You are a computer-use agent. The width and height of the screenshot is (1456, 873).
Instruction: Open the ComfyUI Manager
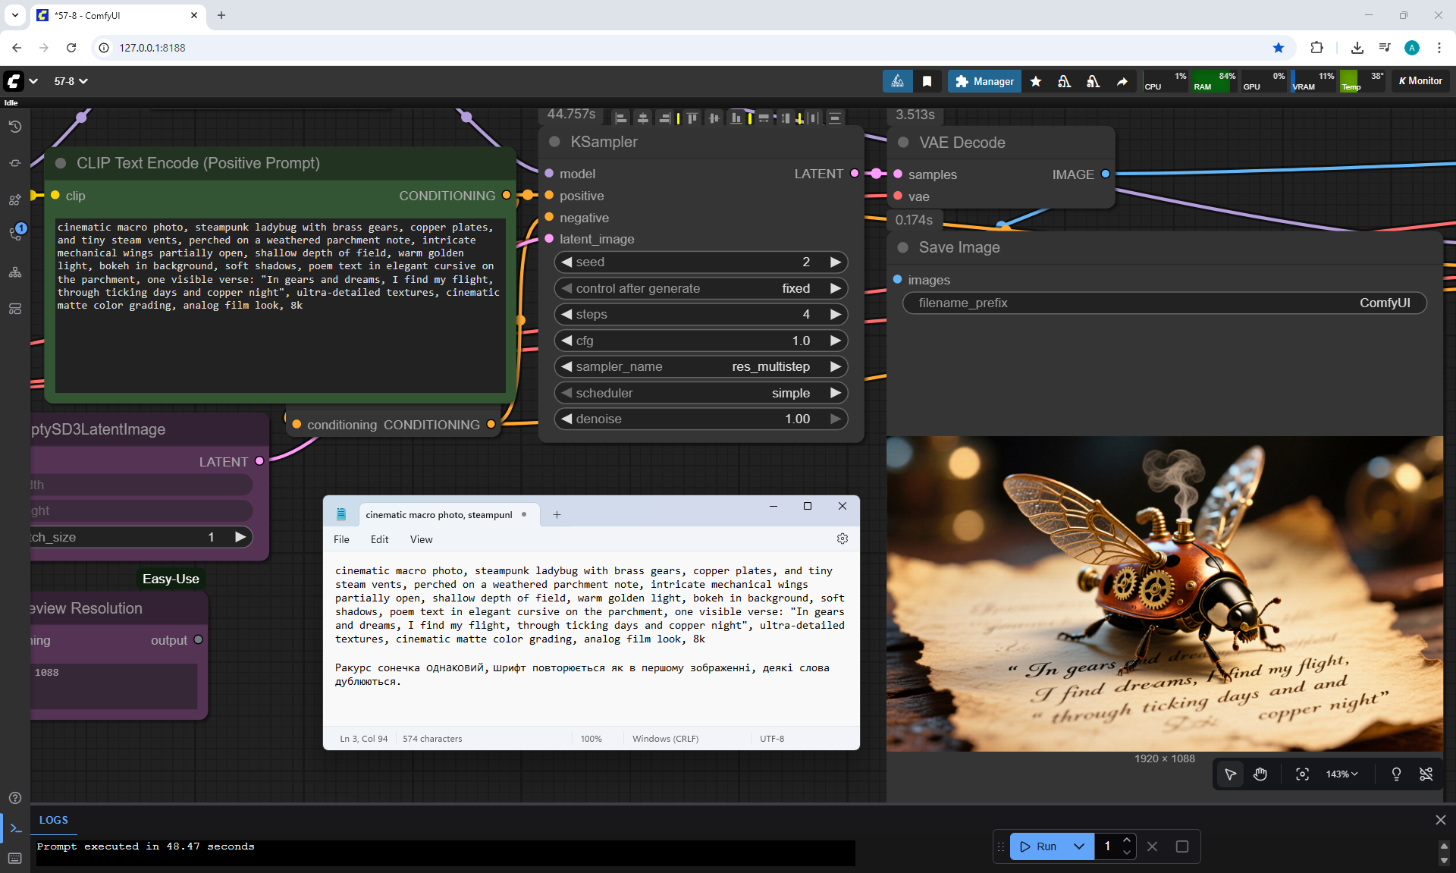click(x=984, y=81)
